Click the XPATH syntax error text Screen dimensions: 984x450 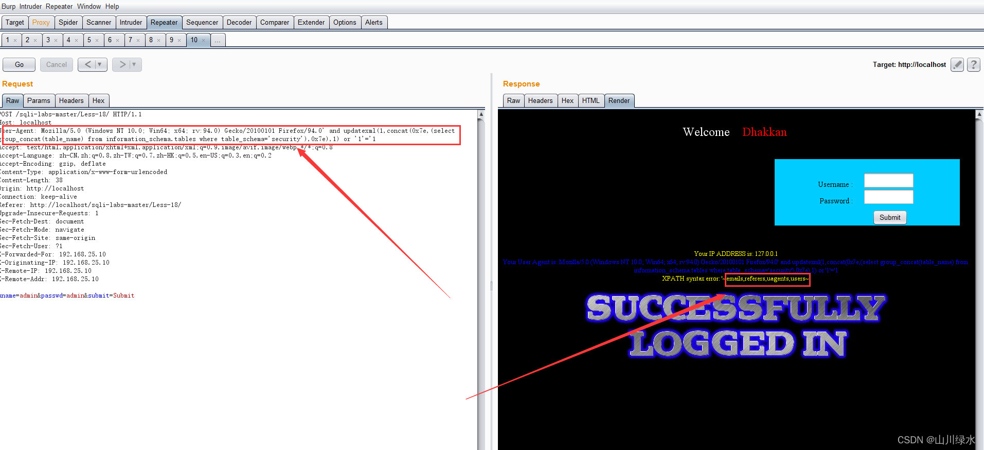pos(736,279)
